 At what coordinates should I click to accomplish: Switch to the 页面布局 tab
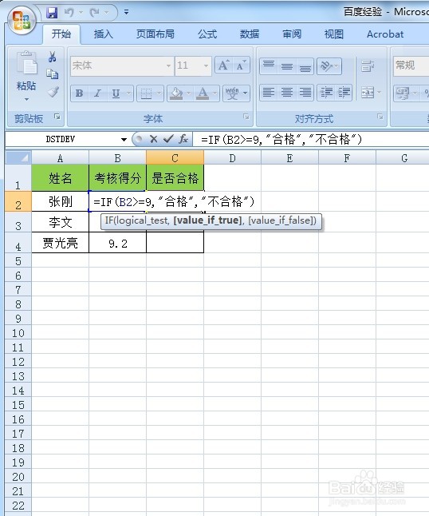pyautogui.click(x=155, y=34)
